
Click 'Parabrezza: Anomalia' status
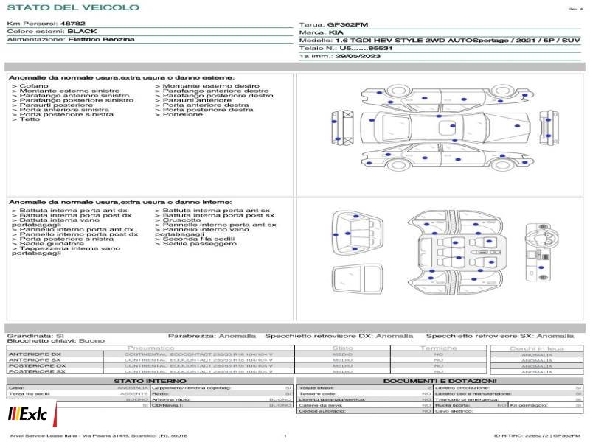212,336
